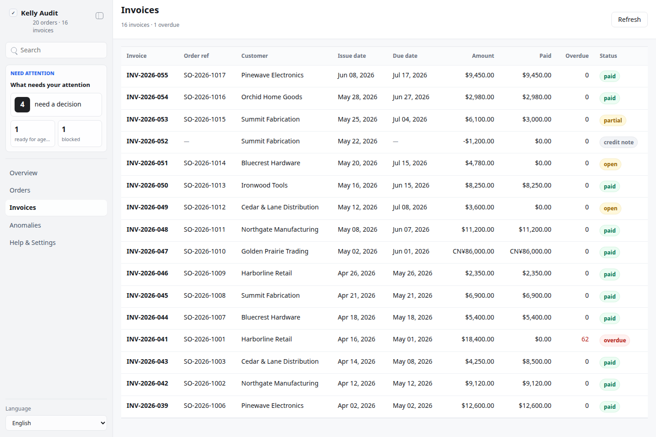Open invoice INV-2026-048
This screenshot has height=437, width=656.
tap(147, 229)
